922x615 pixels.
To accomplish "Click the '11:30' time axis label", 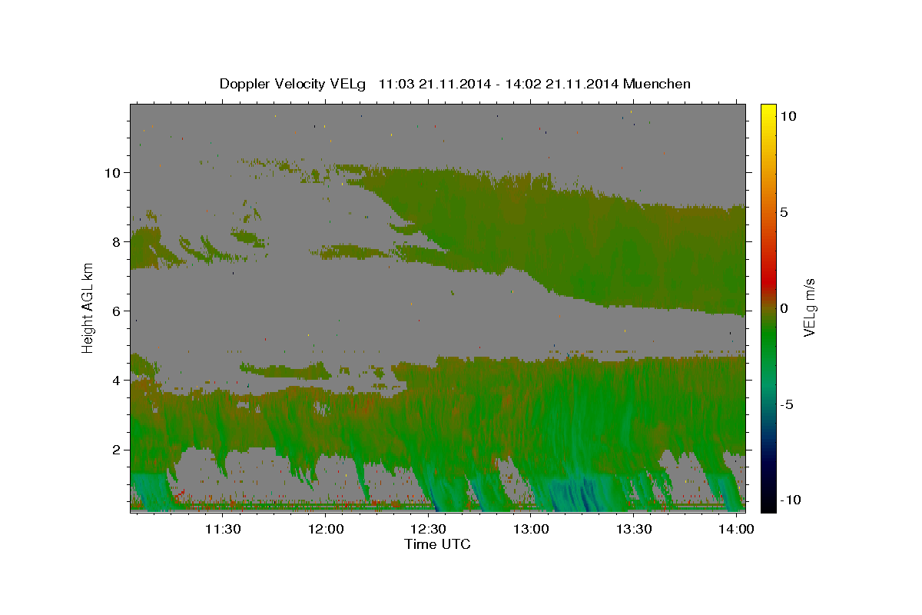I will coord(223,530).
